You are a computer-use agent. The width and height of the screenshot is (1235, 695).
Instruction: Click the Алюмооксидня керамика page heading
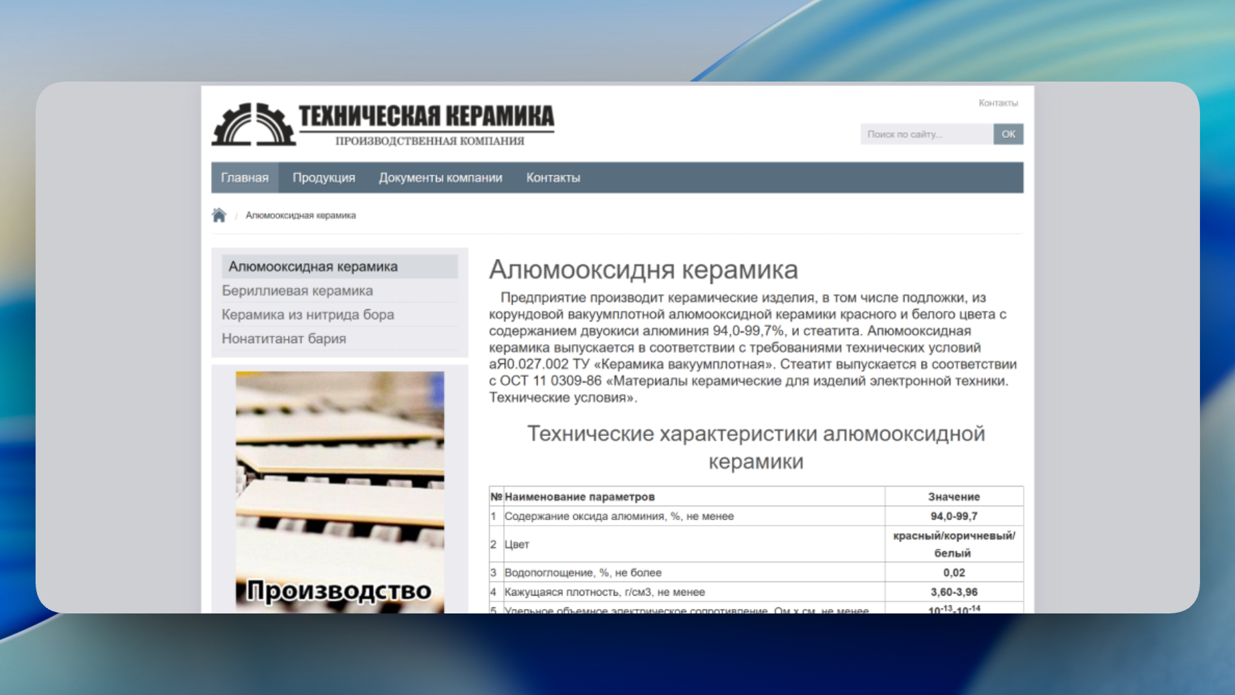643,270
